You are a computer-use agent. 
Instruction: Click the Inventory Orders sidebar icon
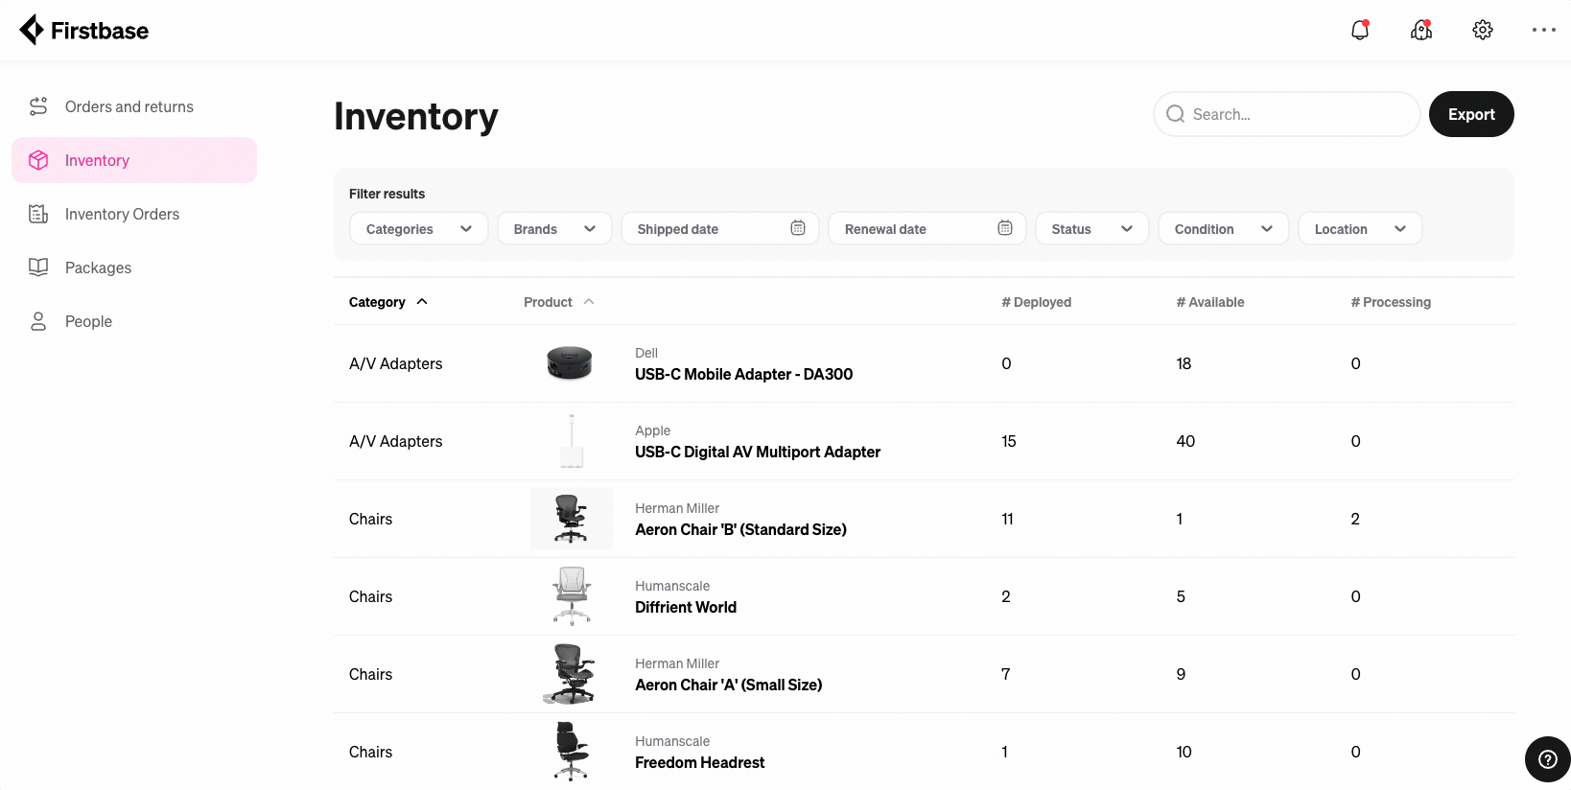coord(38,214)
